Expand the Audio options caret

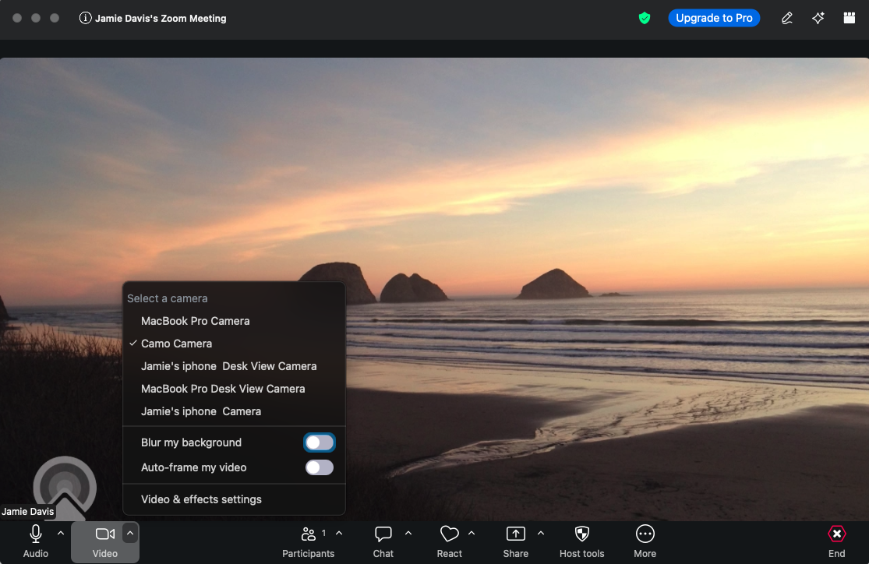point(61,533)
